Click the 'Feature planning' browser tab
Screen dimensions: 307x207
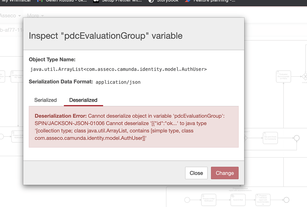tap(210, 1)
